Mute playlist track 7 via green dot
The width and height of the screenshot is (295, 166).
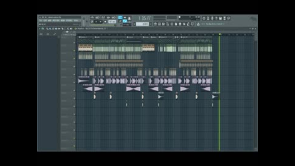coord(74,90)
